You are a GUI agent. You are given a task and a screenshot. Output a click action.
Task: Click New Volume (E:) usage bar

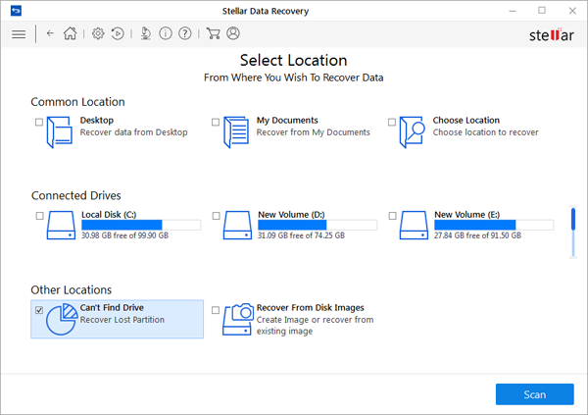494,225
